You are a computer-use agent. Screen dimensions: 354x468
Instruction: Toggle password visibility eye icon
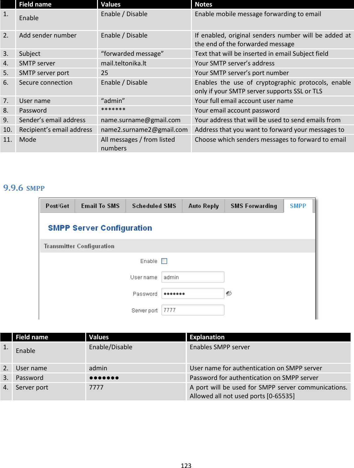[229, 293]
